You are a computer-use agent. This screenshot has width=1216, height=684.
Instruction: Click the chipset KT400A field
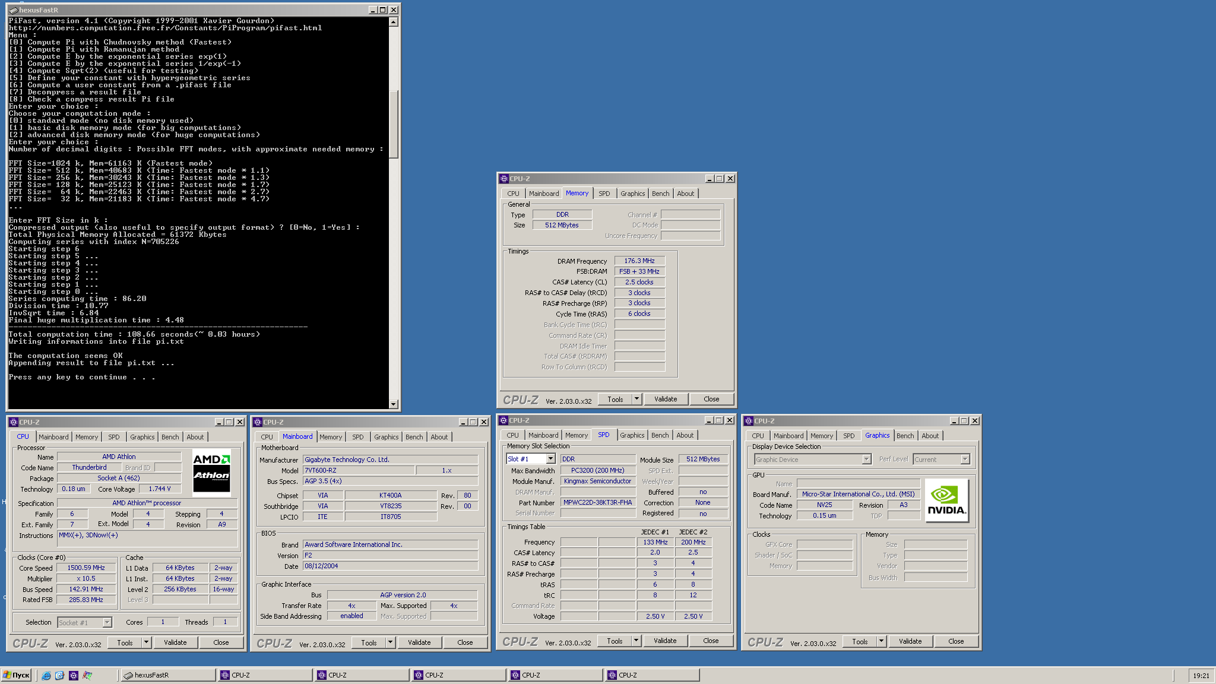pos(391,495)
